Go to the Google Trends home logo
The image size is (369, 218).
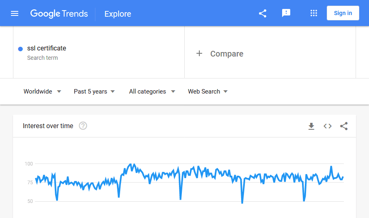[59, 14]
